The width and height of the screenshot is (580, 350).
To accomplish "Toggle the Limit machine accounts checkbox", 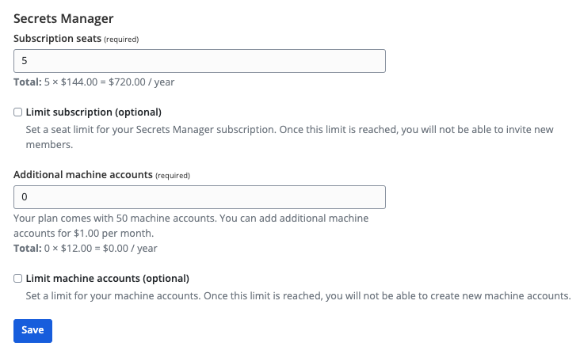I will [18, 279].
